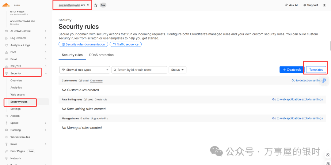The width and height of the screenshot is (331, 165).
Task: Collapse the Security sidebar section
Action: [46, 73]
